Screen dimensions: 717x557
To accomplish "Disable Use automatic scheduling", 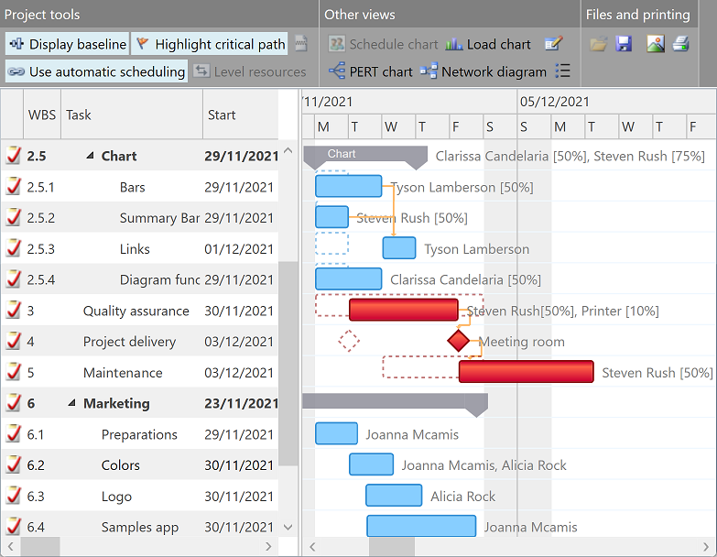I will point(96,71).
